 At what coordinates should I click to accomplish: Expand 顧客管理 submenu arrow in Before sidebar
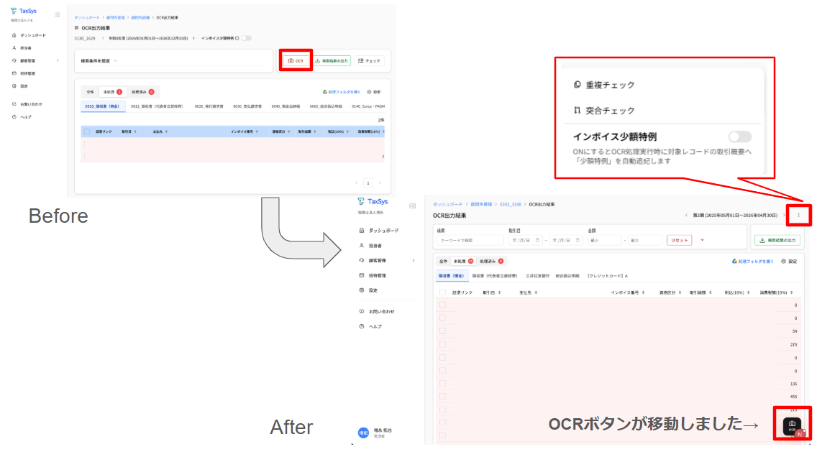[x=58, y=61]
